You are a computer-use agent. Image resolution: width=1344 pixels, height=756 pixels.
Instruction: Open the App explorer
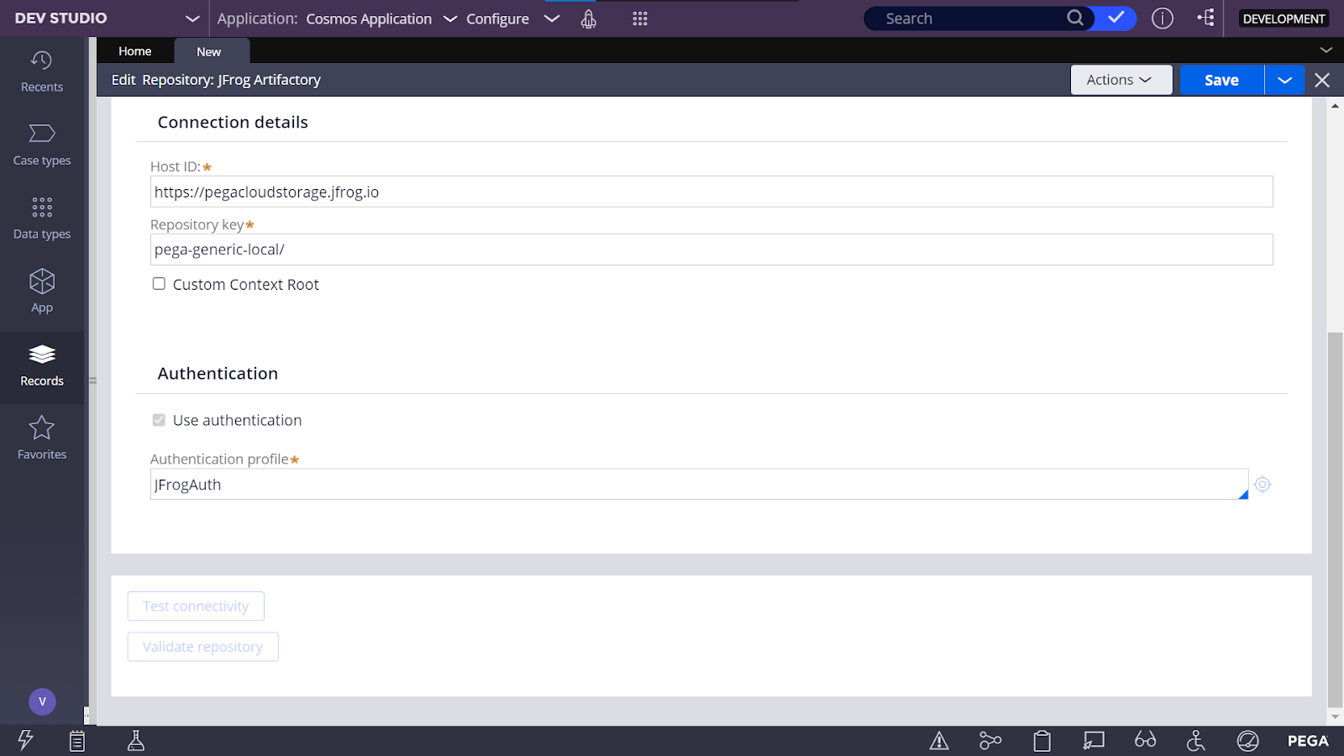42,291
